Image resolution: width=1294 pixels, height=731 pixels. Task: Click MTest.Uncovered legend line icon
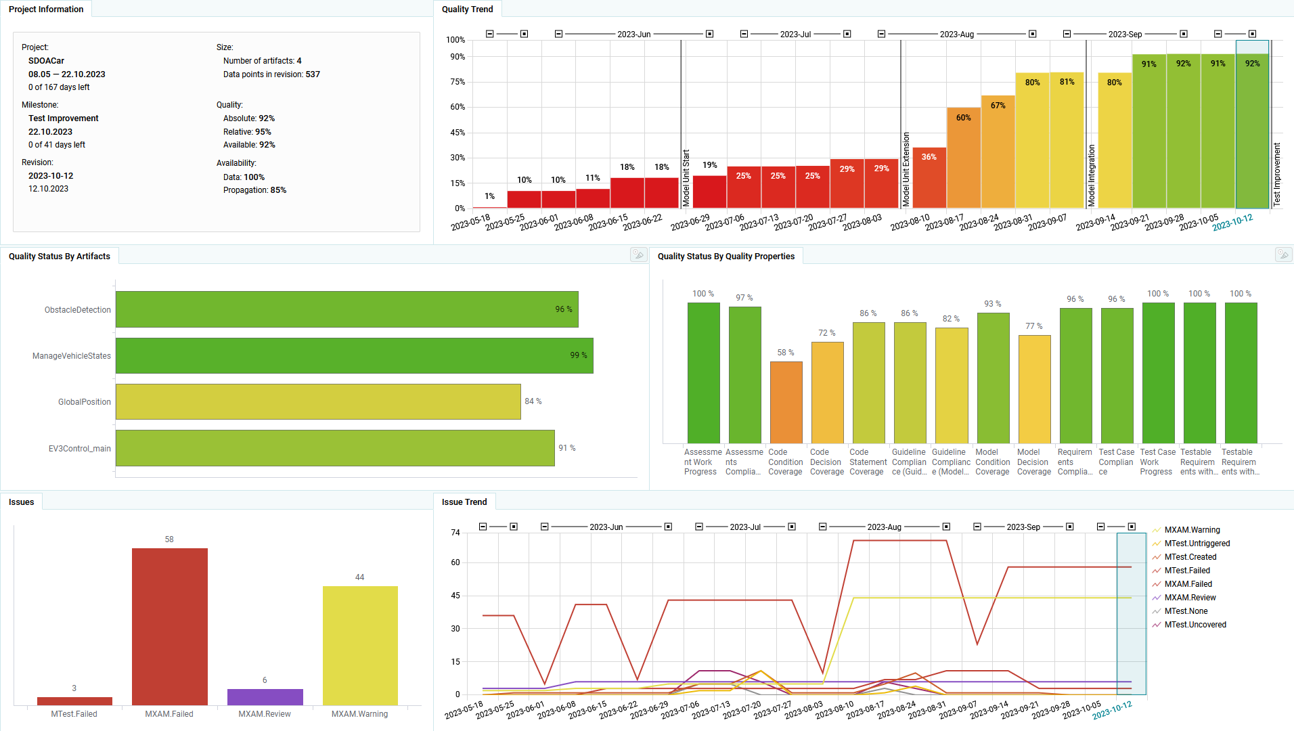point(1157,625)
